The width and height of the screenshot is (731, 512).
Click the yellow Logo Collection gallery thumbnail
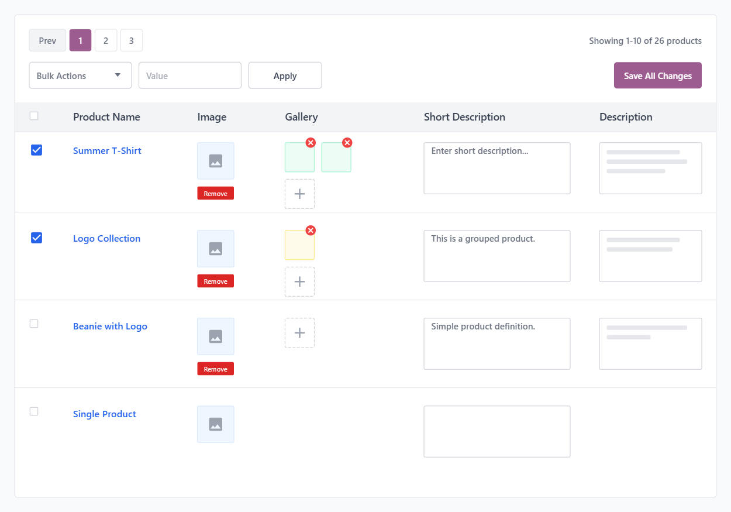(299, 245)
